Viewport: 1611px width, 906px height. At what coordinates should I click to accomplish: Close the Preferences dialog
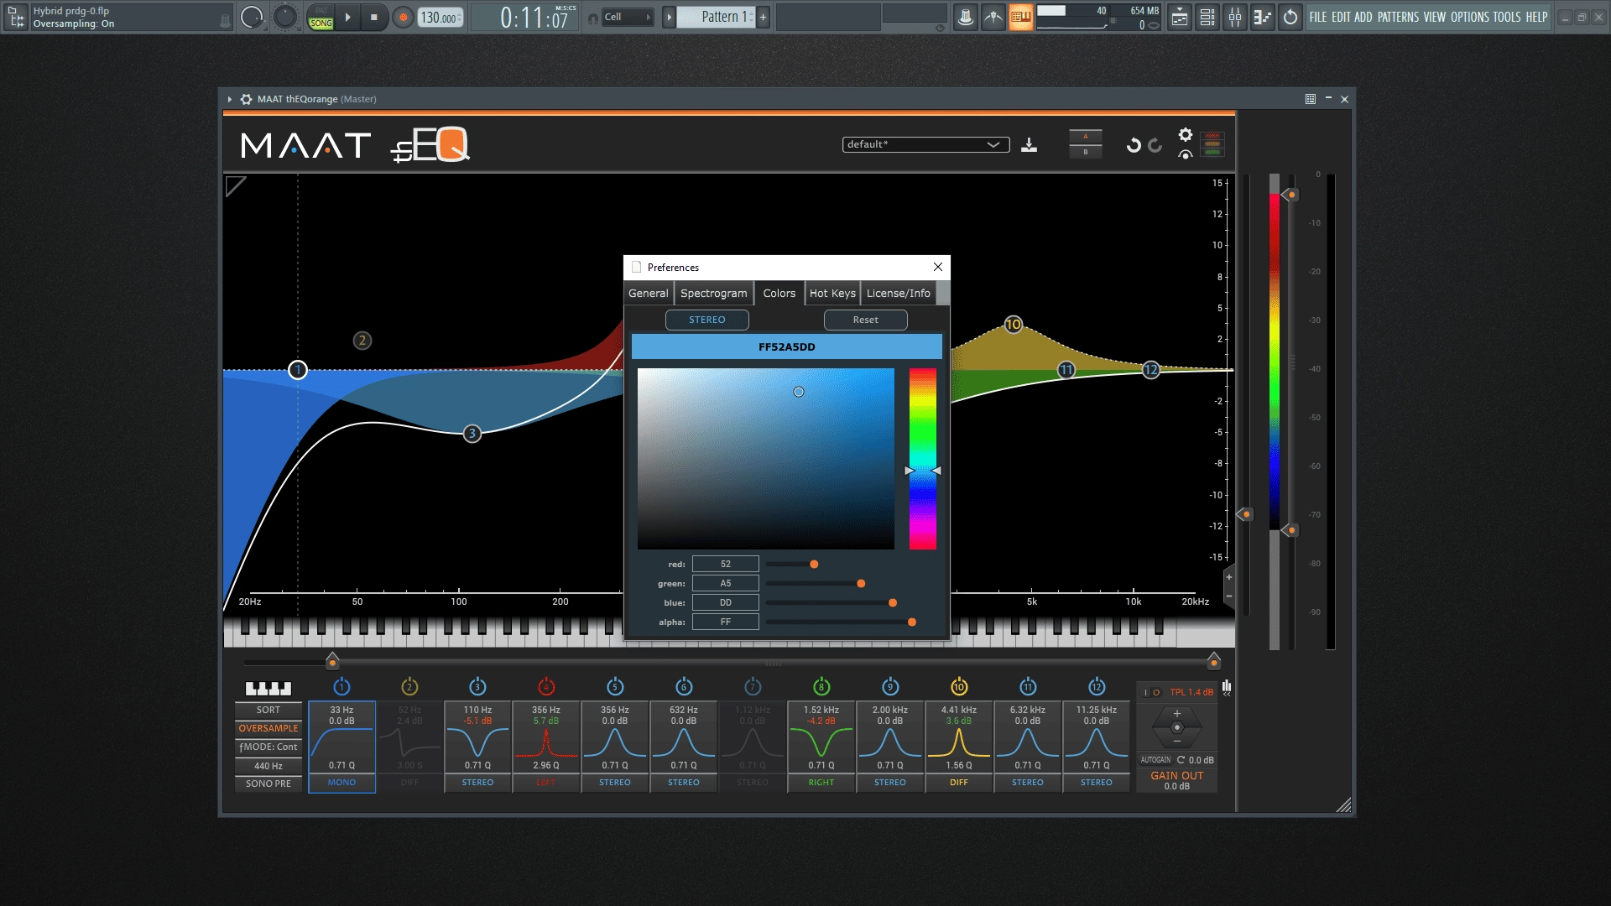pos(938,267)
